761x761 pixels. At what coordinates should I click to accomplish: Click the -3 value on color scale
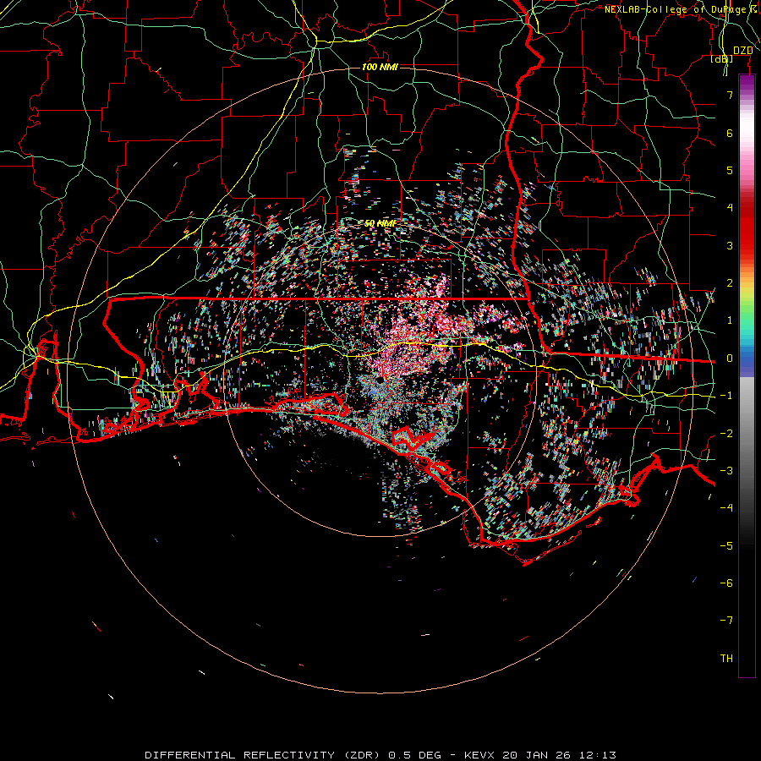(x=726, y=470)
